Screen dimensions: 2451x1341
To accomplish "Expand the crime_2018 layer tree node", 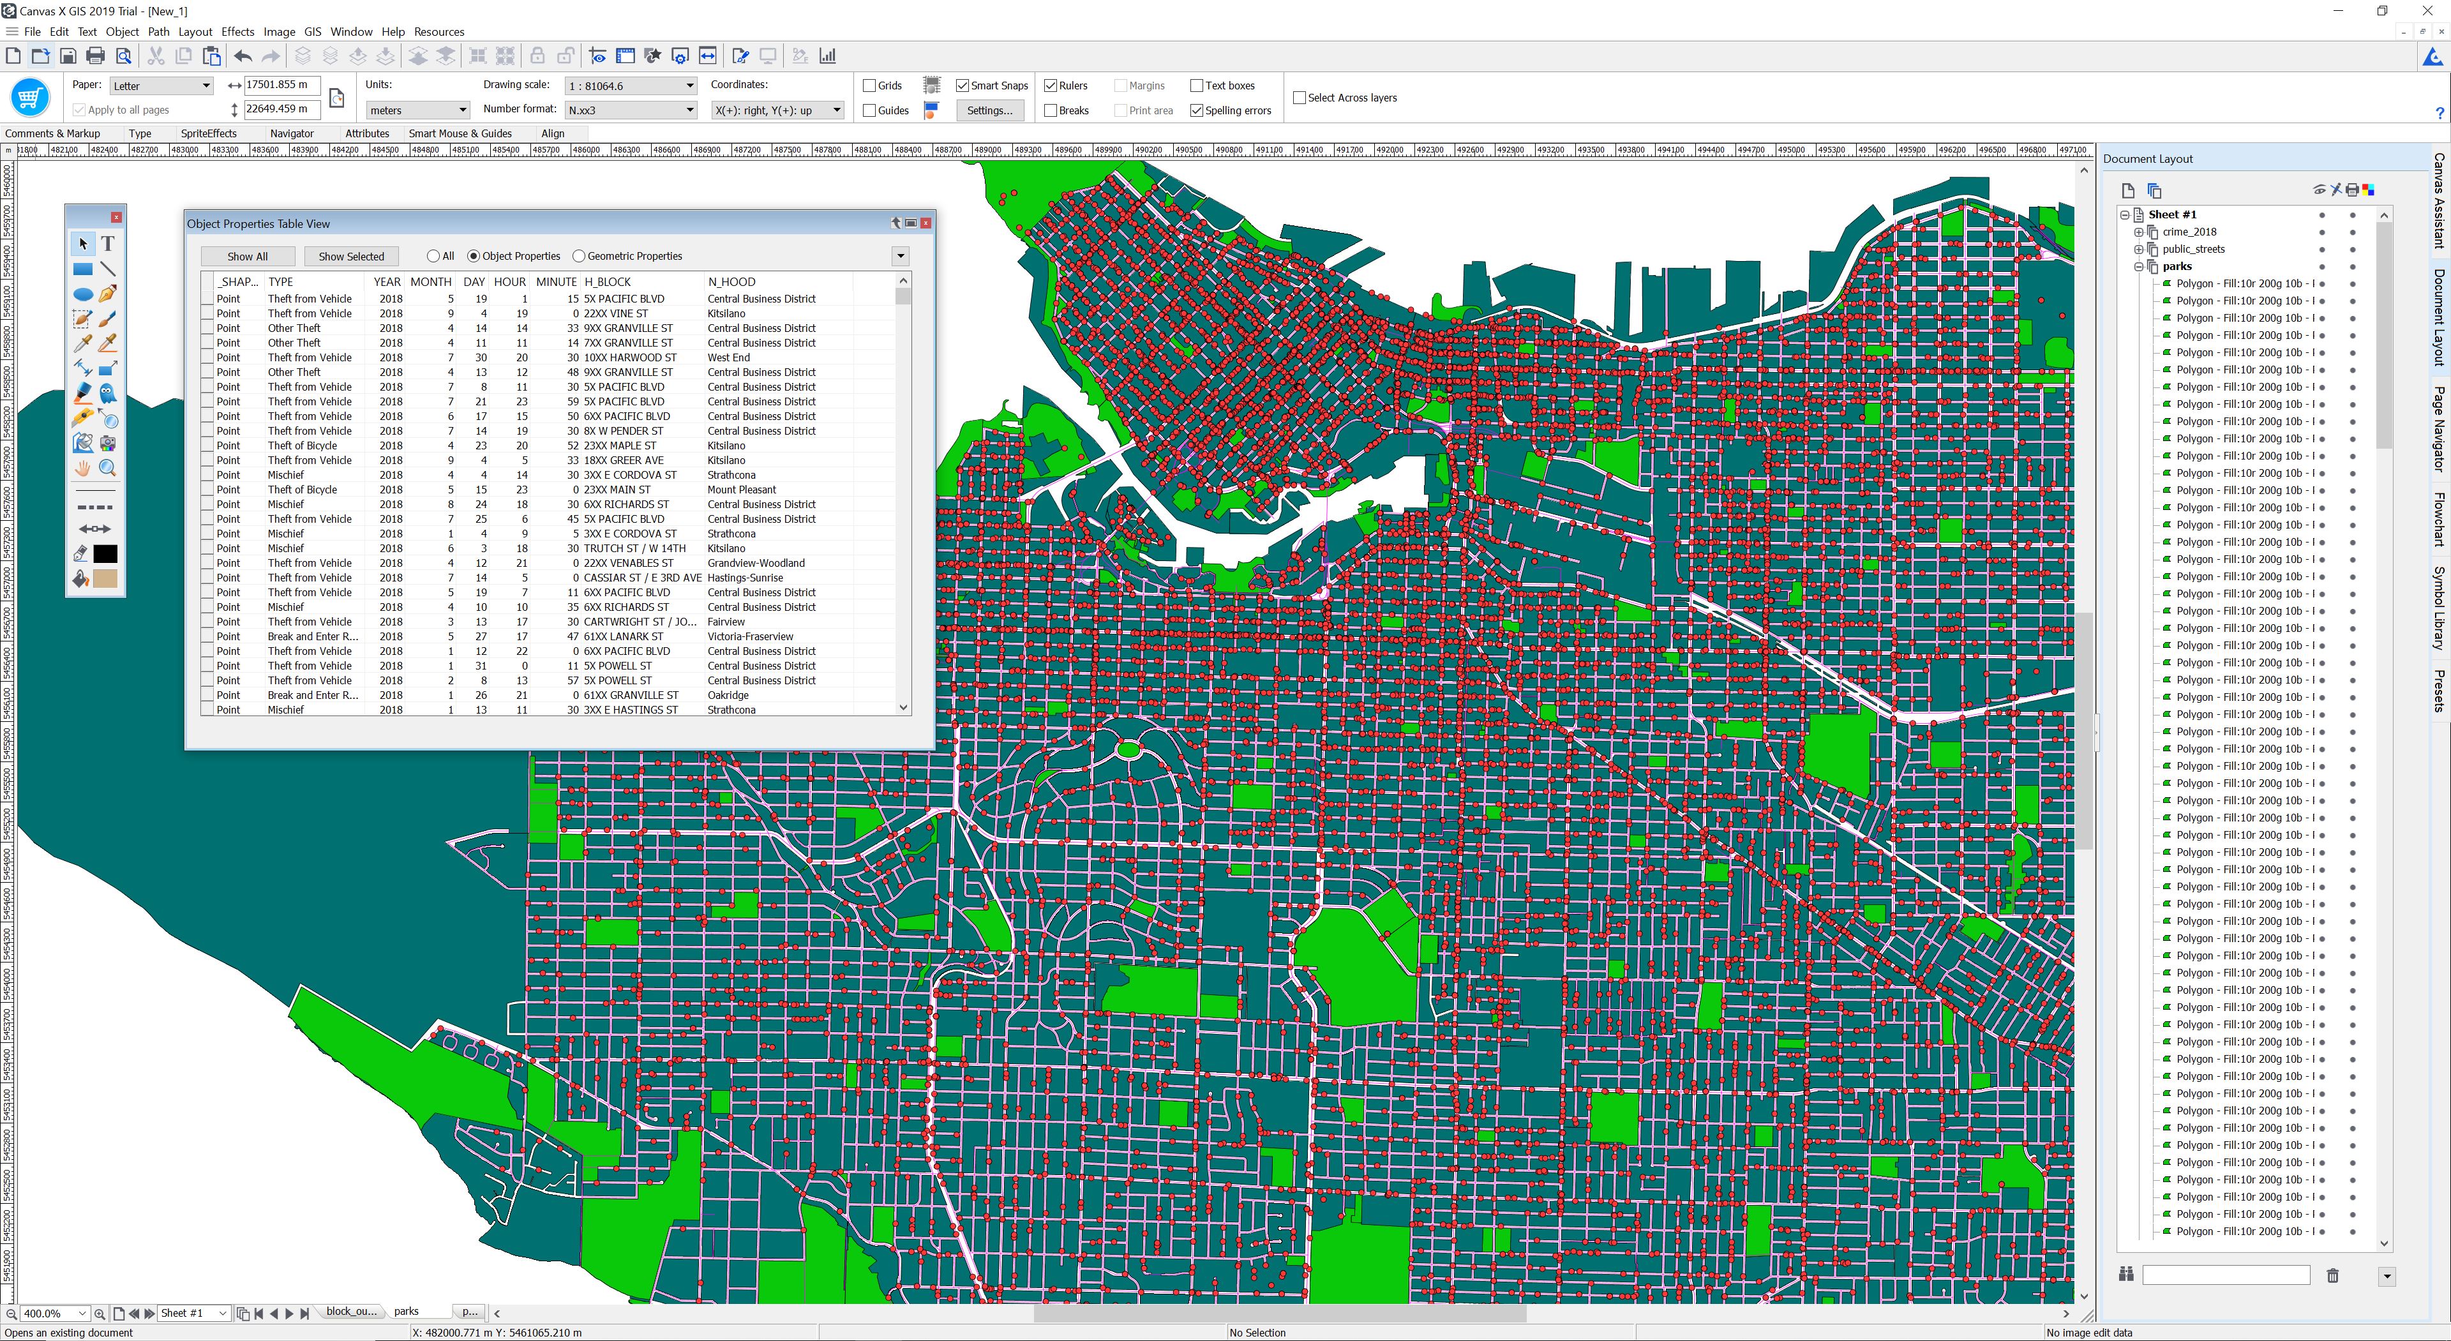I will pos(2138,232).
